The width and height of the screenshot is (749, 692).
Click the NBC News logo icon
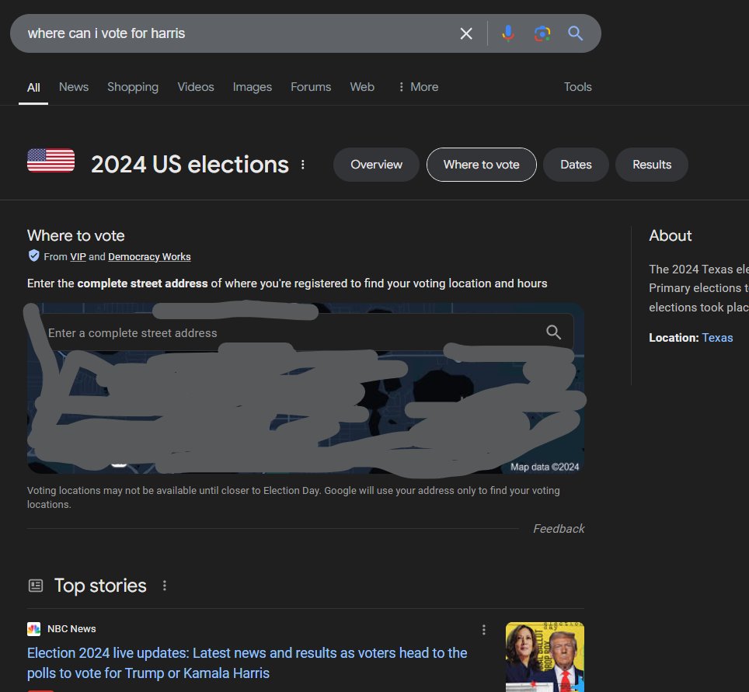(x=34, y=629)
